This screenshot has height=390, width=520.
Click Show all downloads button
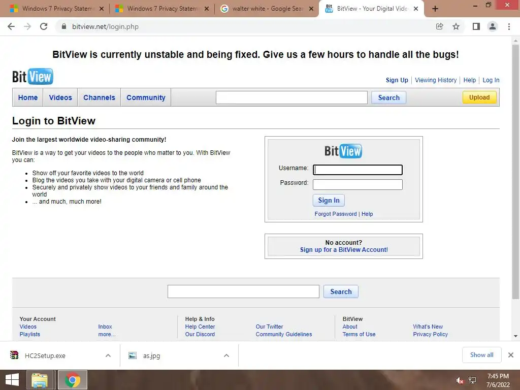pos(482,355)
